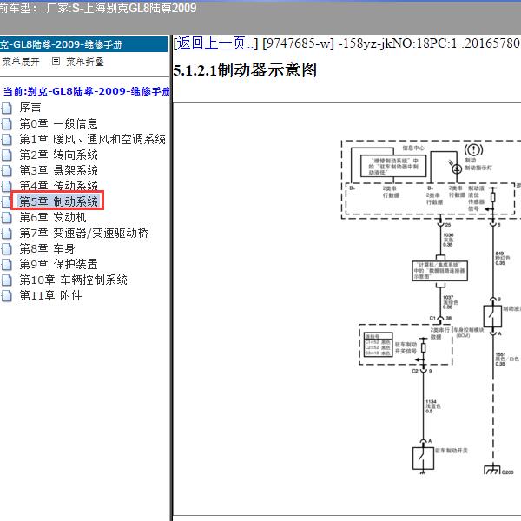Click the 维修制动系统 message box in diagram
Image resolution: width=521 pixels, height=521 pixels.
point(393,166)
